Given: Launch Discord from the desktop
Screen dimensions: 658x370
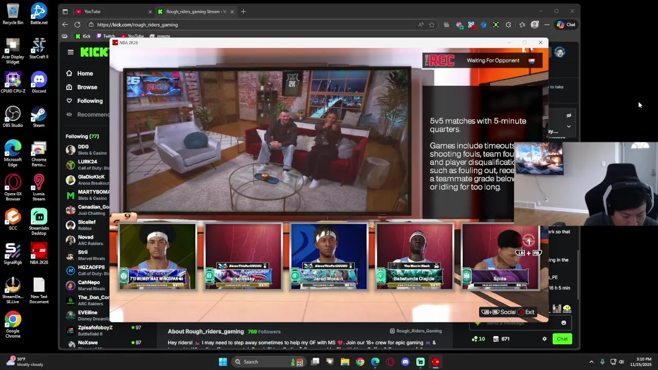Looking at the screenshot, I should [39, 82].
